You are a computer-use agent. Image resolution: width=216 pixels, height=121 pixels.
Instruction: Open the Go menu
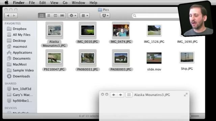click(x=65, y=3)
